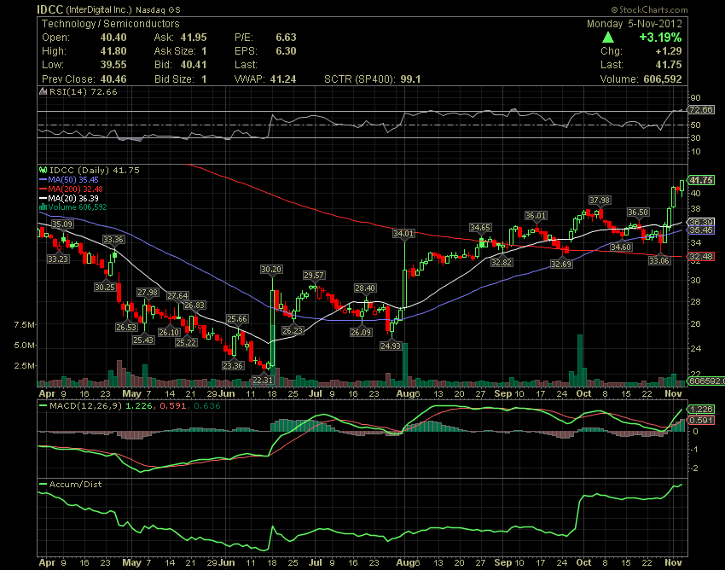Image resolution: width=725 pixels, height=570 pixels.
Task: Click the candlestick icon beside IDCC (Daily)
Action: [x=43, y=171]
